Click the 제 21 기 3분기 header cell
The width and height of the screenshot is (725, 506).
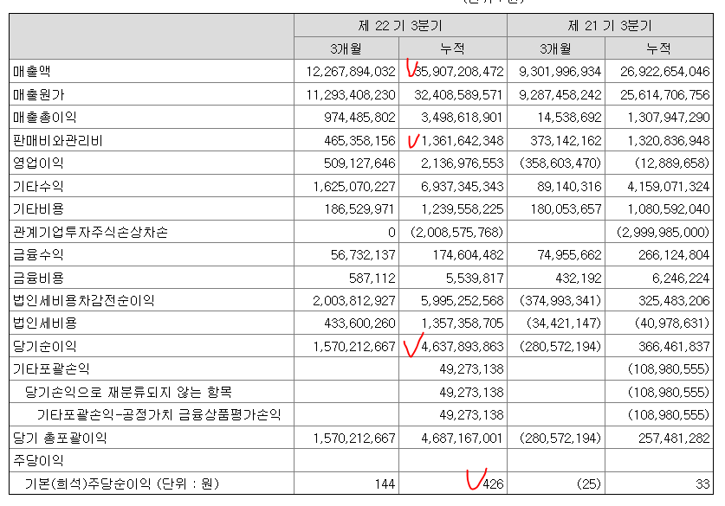coord(610,25)
